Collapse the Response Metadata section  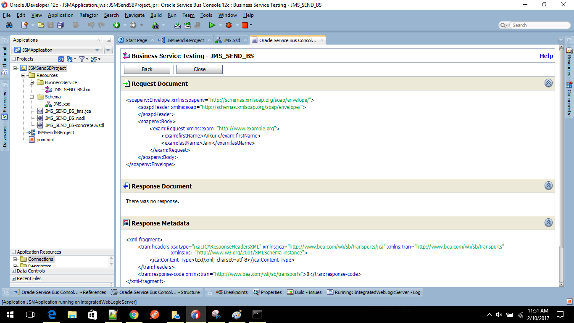click(548, 223)
